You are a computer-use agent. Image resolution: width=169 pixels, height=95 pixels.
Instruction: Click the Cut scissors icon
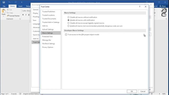(x=8, y=10)
